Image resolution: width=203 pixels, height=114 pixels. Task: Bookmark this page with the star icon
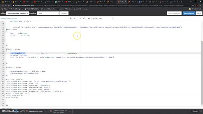pyautogui.click(x=193, y=6)
